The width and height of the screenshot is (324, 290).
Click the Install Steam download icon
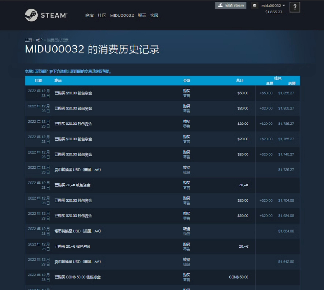pos(220,5)
